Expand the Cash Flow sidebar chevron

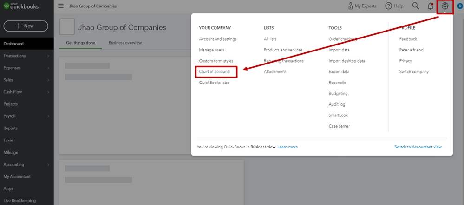click(x=48, y=92)
